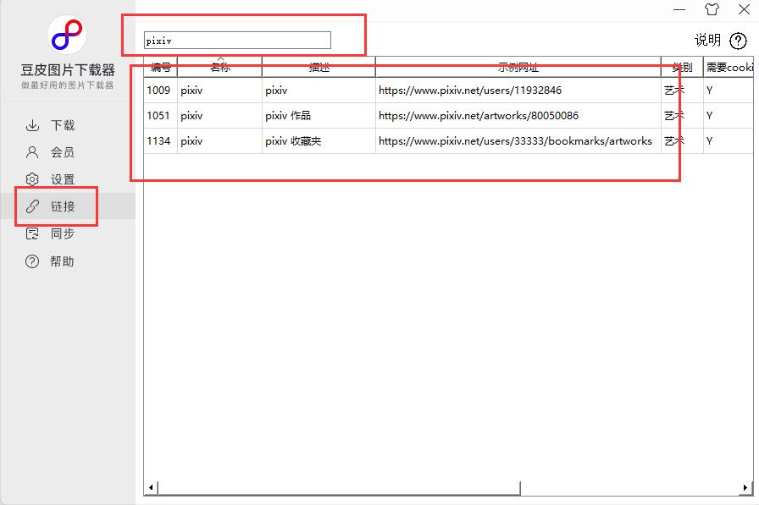The image size is (759, 505).
Task: Click the 豆皮图片下载器 app logo
Action: [x=67, y=35]
